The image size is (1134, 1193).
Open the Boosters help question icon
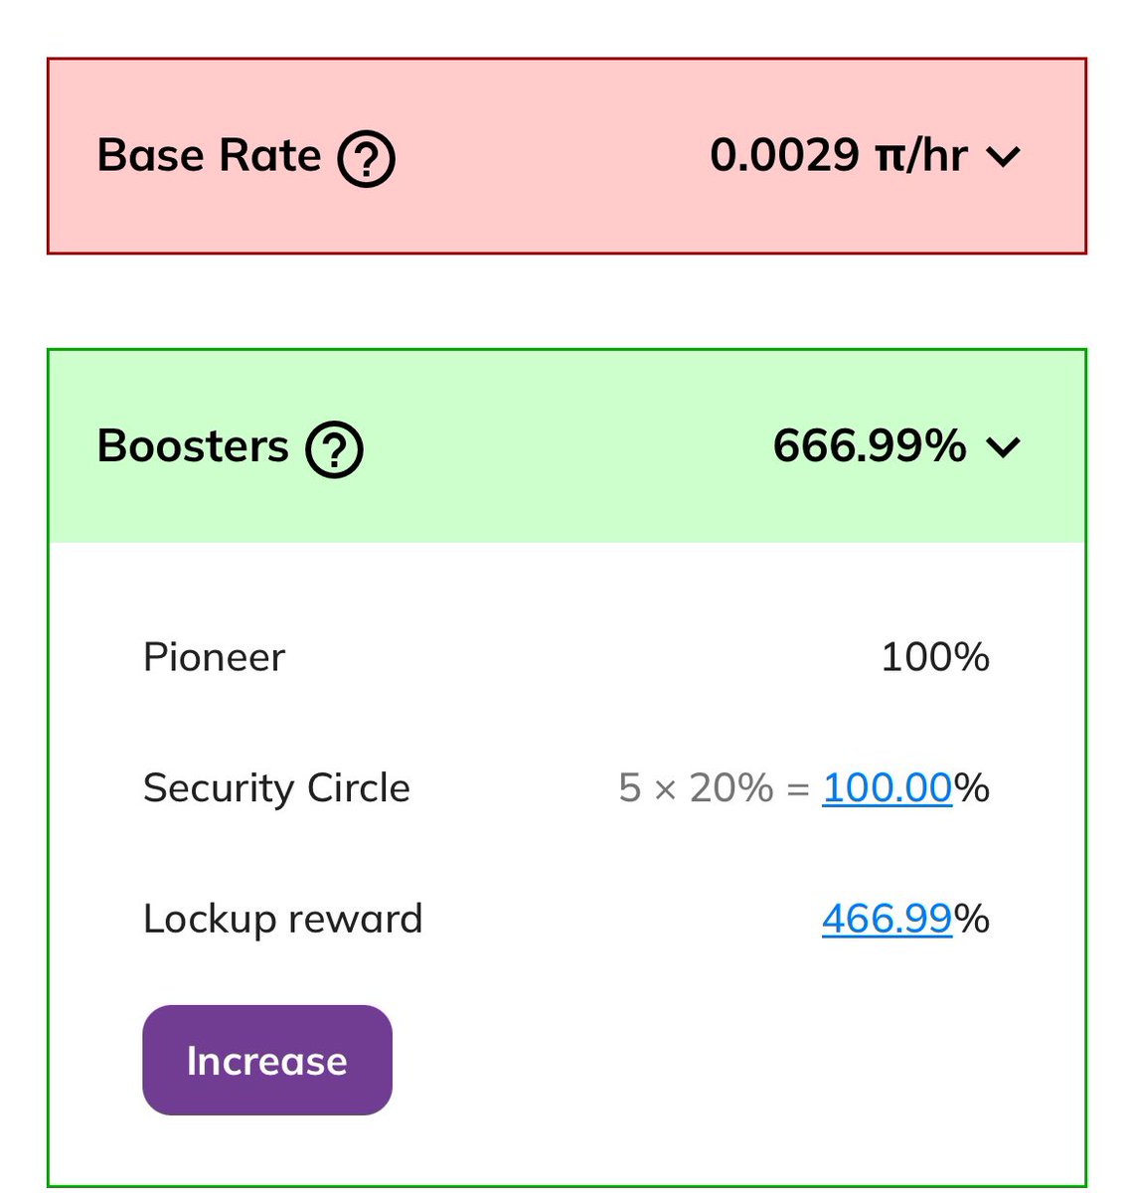tap(334, 448)
